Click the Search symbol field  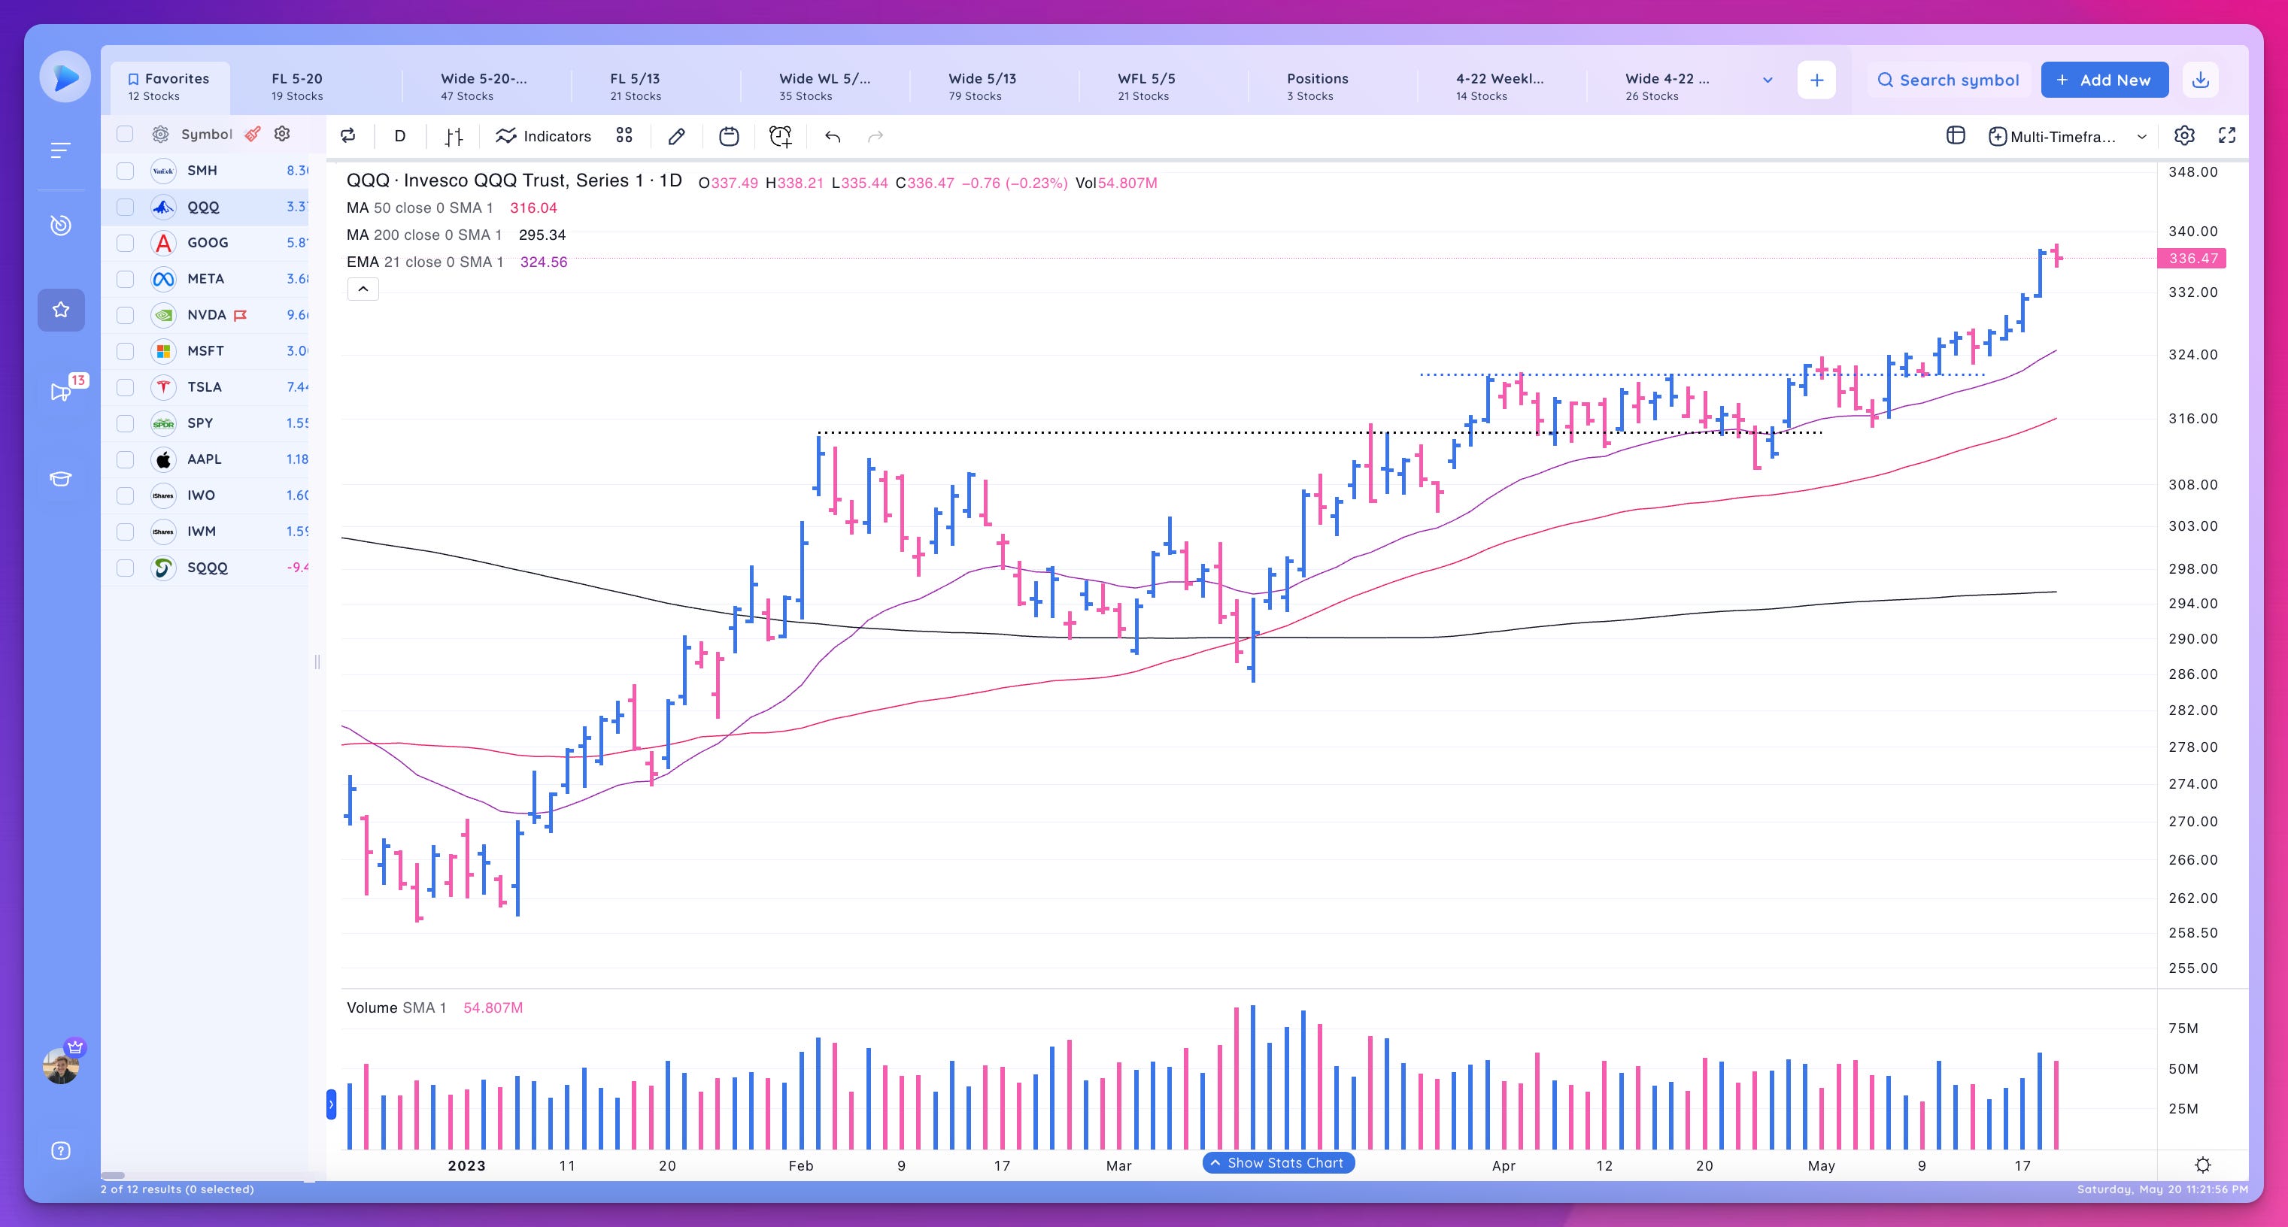click(x=1948, y=80)
